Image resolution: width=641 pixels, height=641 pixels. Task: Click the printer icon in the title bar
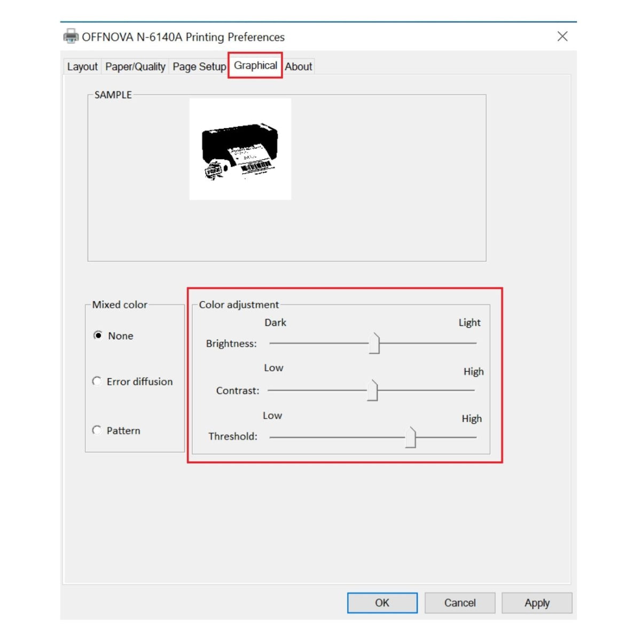71,36
